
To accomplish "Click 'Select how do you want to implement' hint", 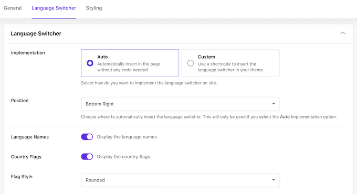I will coord(149,83).
